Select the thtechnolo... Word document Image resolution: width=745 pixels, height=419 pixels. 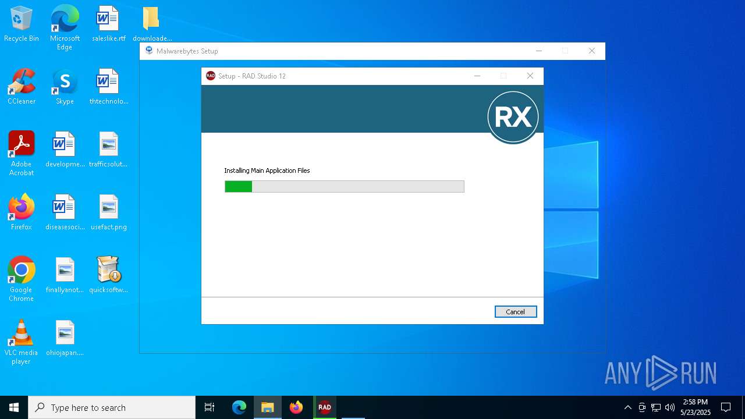108,87
